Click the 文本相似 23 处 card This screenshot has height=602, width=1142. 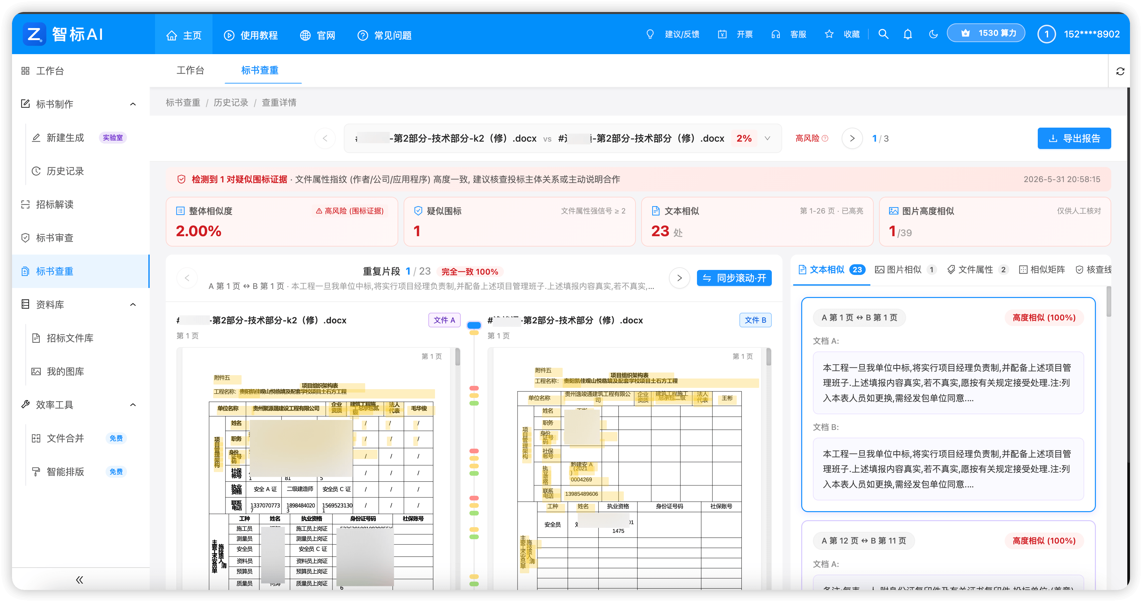point(757,221)
